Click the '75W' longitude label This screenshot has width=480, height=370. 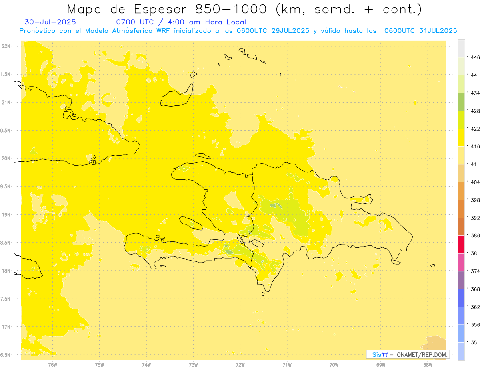point(99,364)
